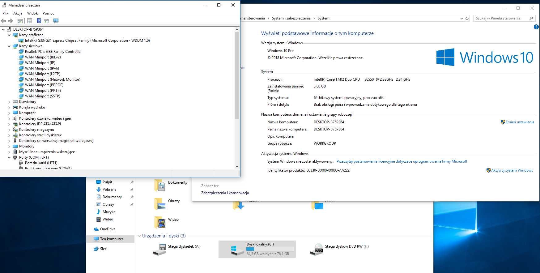This screenshot has height=273, width=540.
Task: Click the pin icon next to Obrazy
Action: [x=132, y=204]
